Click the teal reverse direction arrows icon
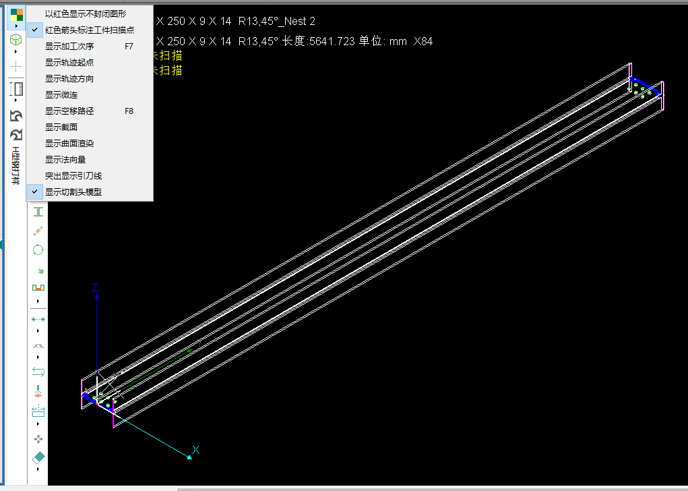 [x=38, y=372]
